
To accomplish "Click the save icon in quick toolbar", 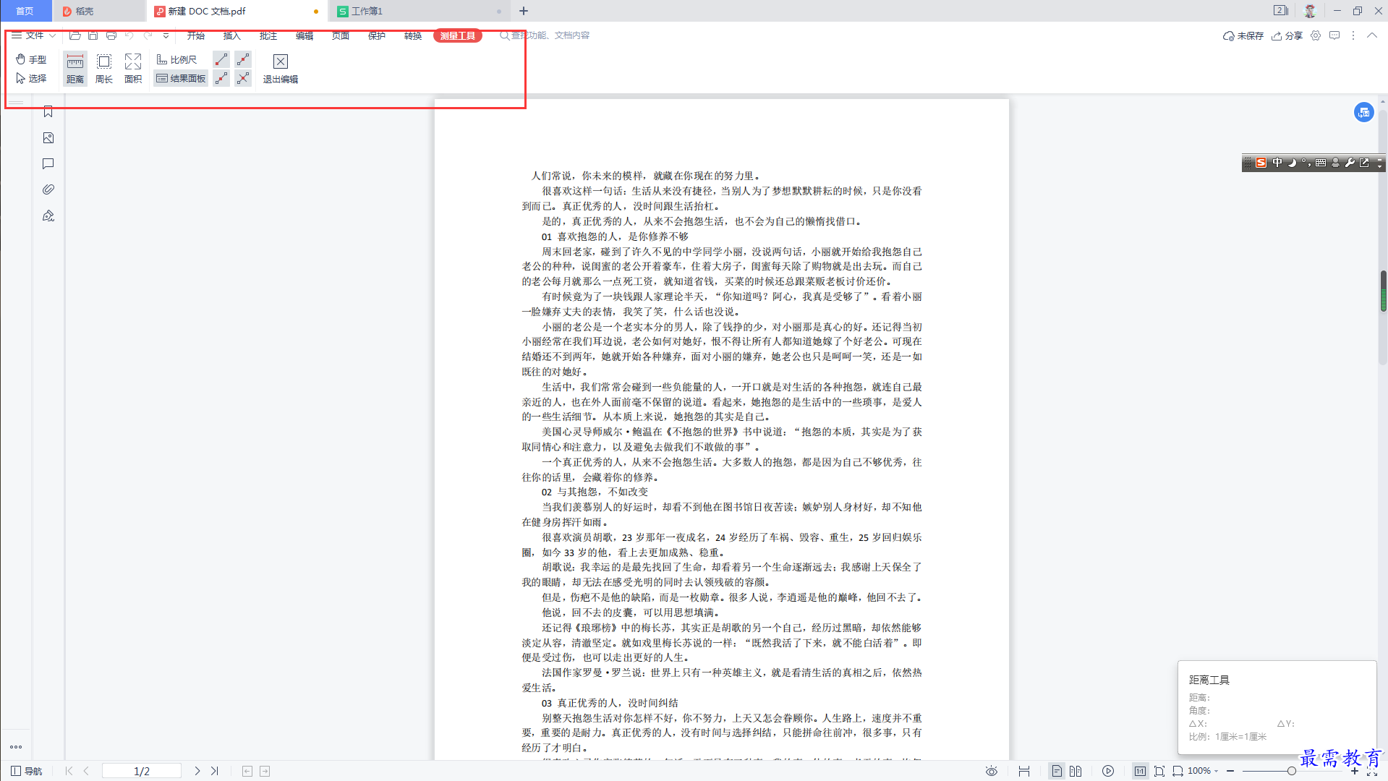I will coord(93,35).
